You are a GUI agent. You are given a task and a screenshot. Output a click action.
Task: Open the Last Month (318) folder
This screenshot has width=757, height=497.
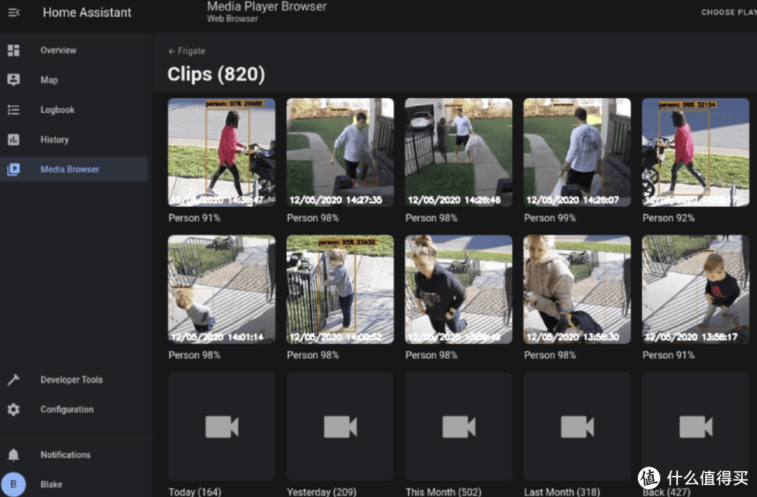(577, 426)
